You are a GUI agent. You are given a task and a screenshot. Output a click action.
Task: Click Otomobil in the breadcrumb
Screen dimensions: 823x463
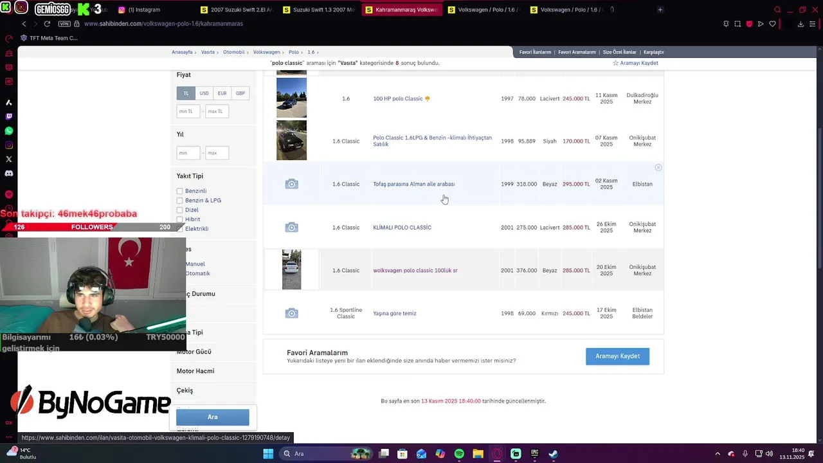click(x=233, y=52)
